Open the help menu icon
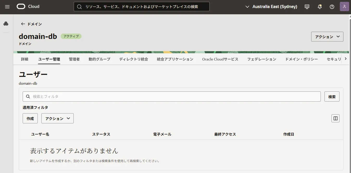The image size is (351, 173). coord(332,6)
